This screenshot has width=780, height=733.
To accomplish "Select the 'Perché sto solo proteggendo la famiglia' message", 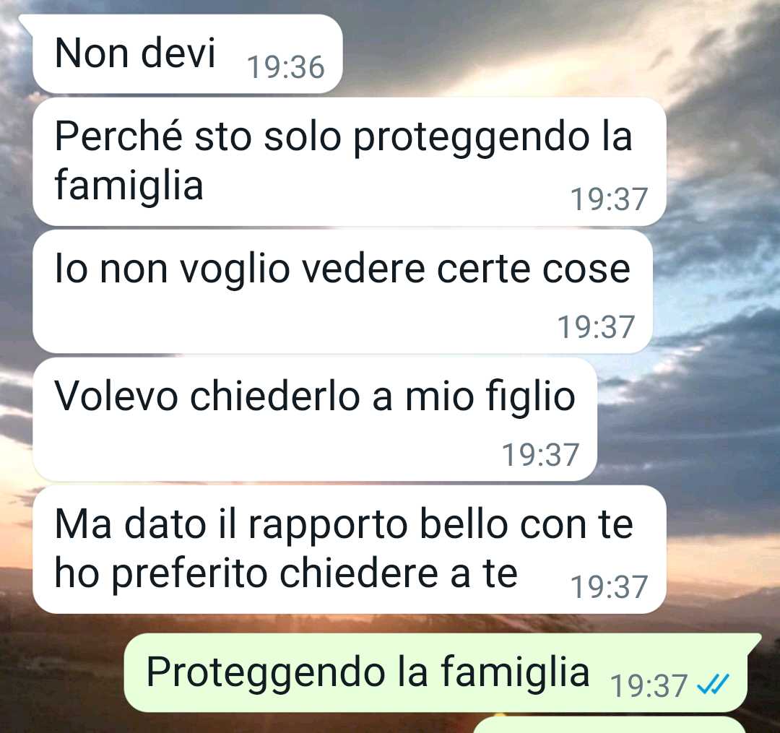I will [x=350, y=162].
